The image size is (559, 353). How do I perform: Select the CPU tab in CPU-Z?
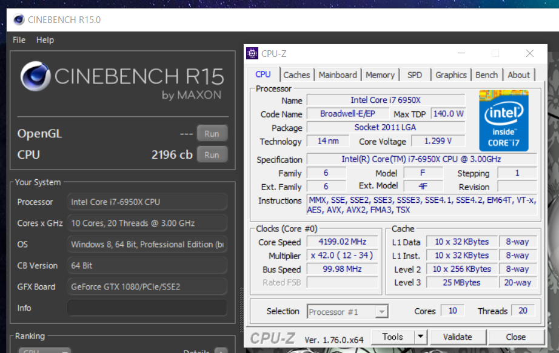(263, 74)
